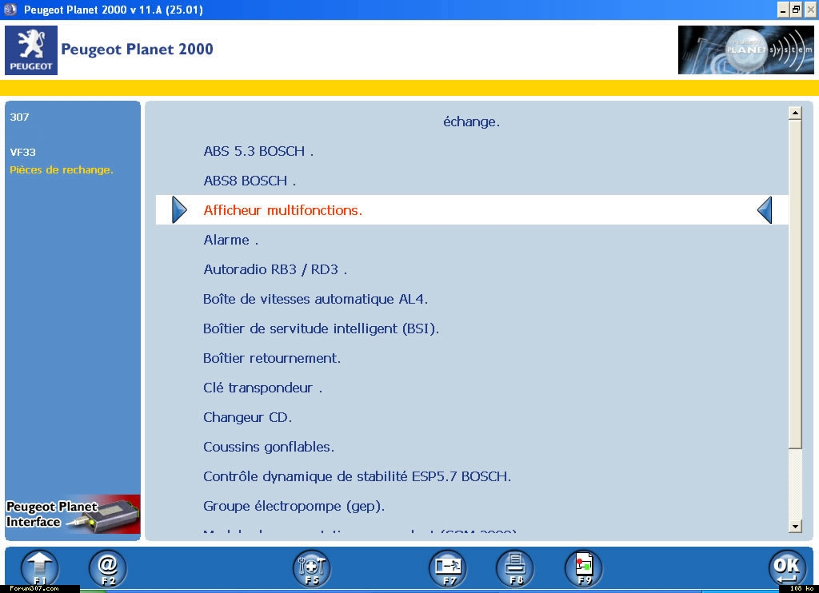Close the Peugeot Planet window
This screenshot has height=593, width=819.
coord(811,10)
